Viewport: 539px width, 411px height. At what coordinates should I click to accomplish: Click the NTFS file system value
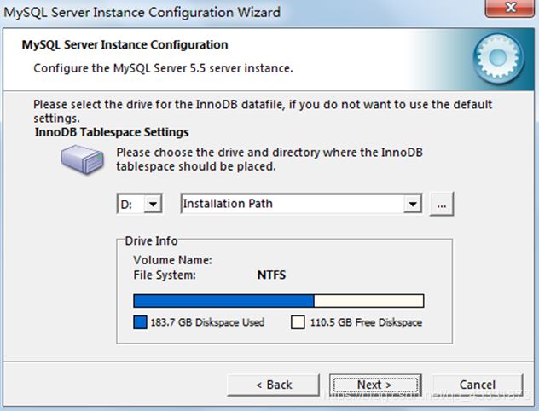pos(271,275)
